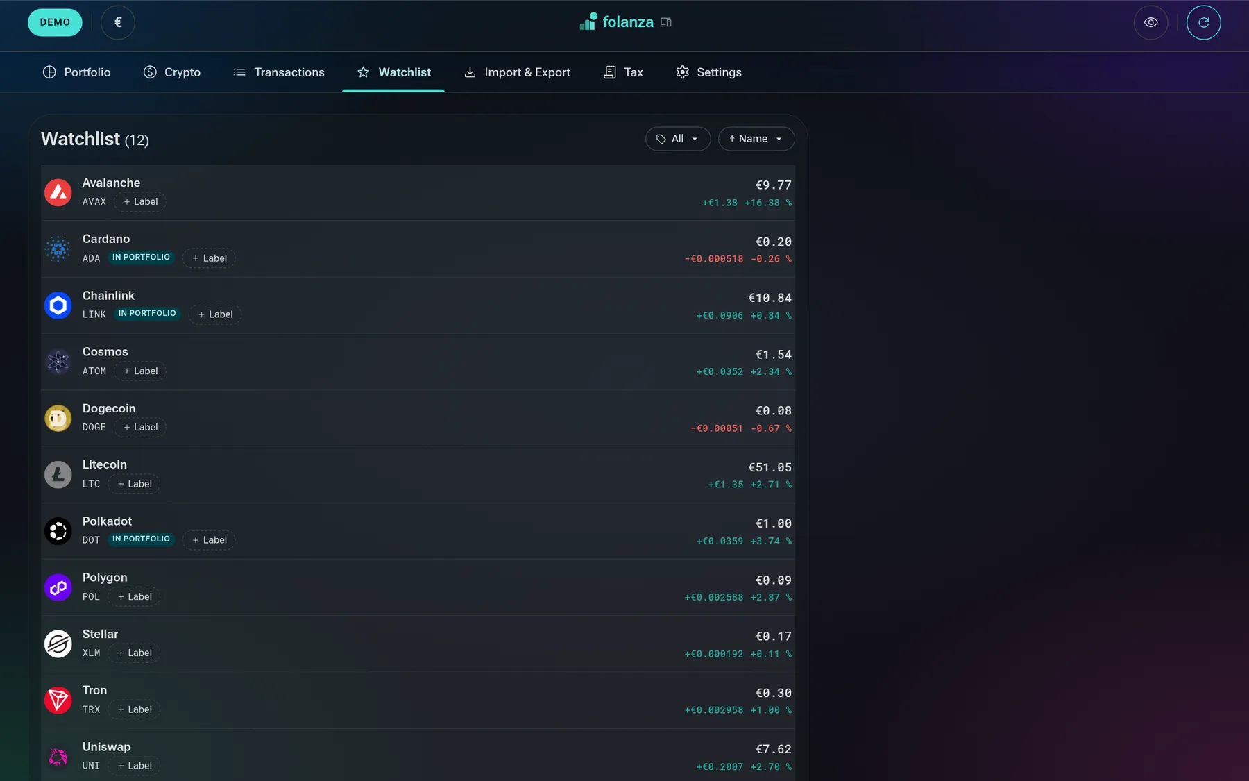
Task: Click the €7.62 Uniswap price
Action: click(773, 749)
